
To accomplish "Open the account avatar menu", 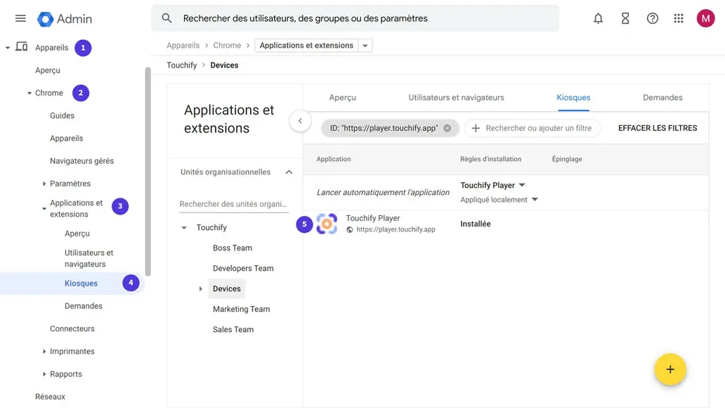I will tap(705, 18).
